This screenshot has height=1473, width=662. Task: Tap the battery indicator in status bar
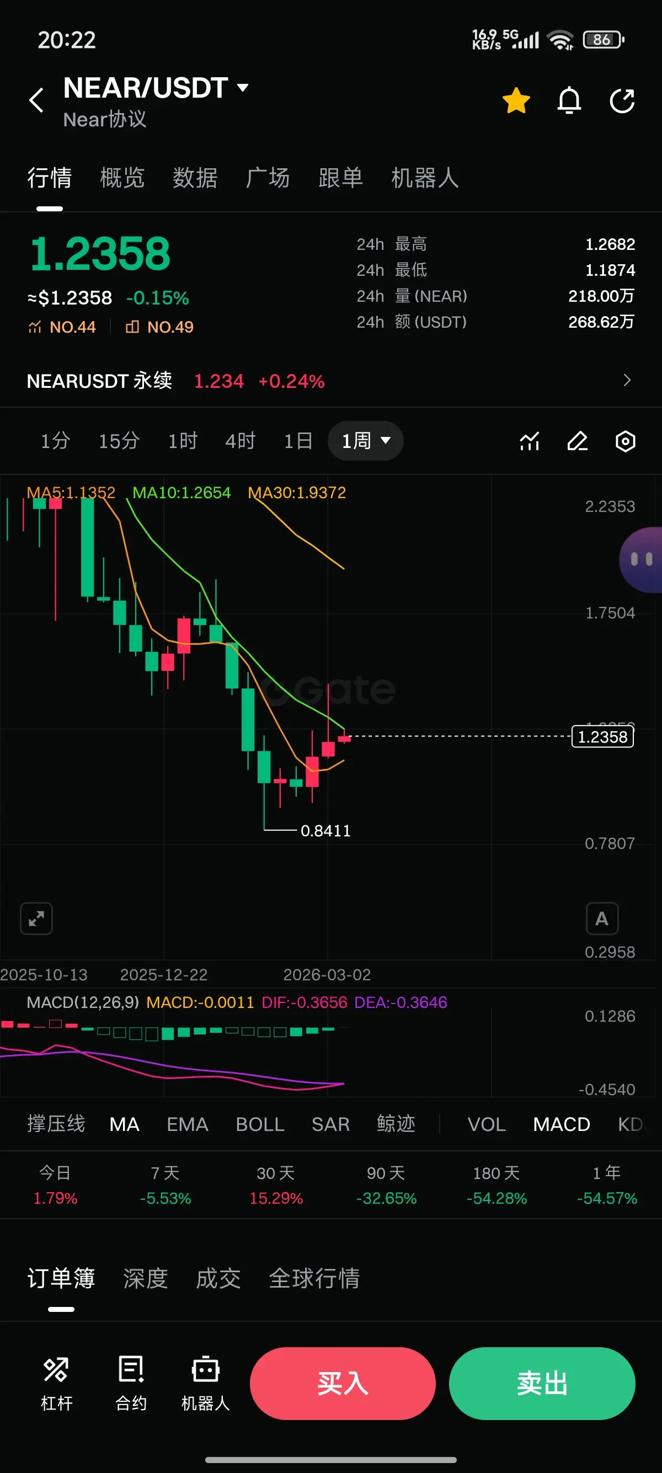(603, 40)
